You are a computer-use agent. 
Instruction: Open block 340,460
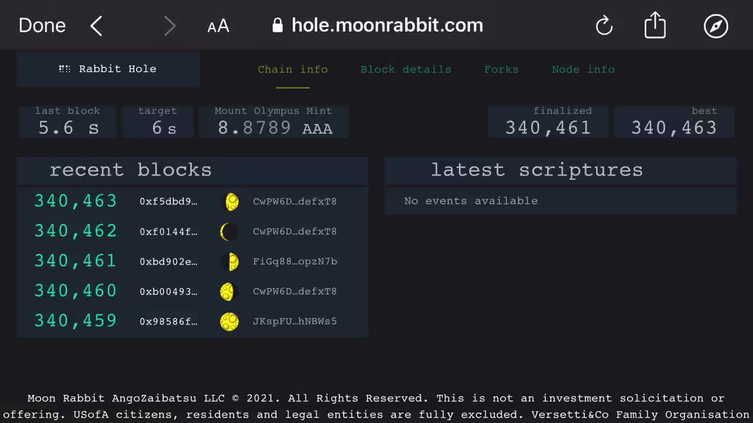[75, 291]
